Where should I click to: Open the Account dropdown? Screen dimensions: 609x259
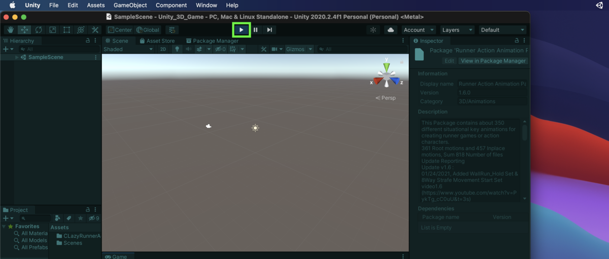click(x=419, y=30)
